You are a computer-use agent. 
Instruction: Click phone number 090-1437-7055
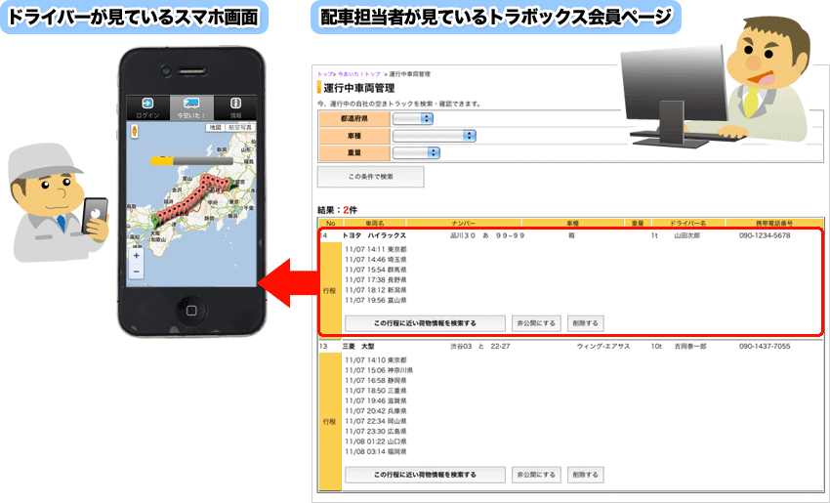(765, 347)
